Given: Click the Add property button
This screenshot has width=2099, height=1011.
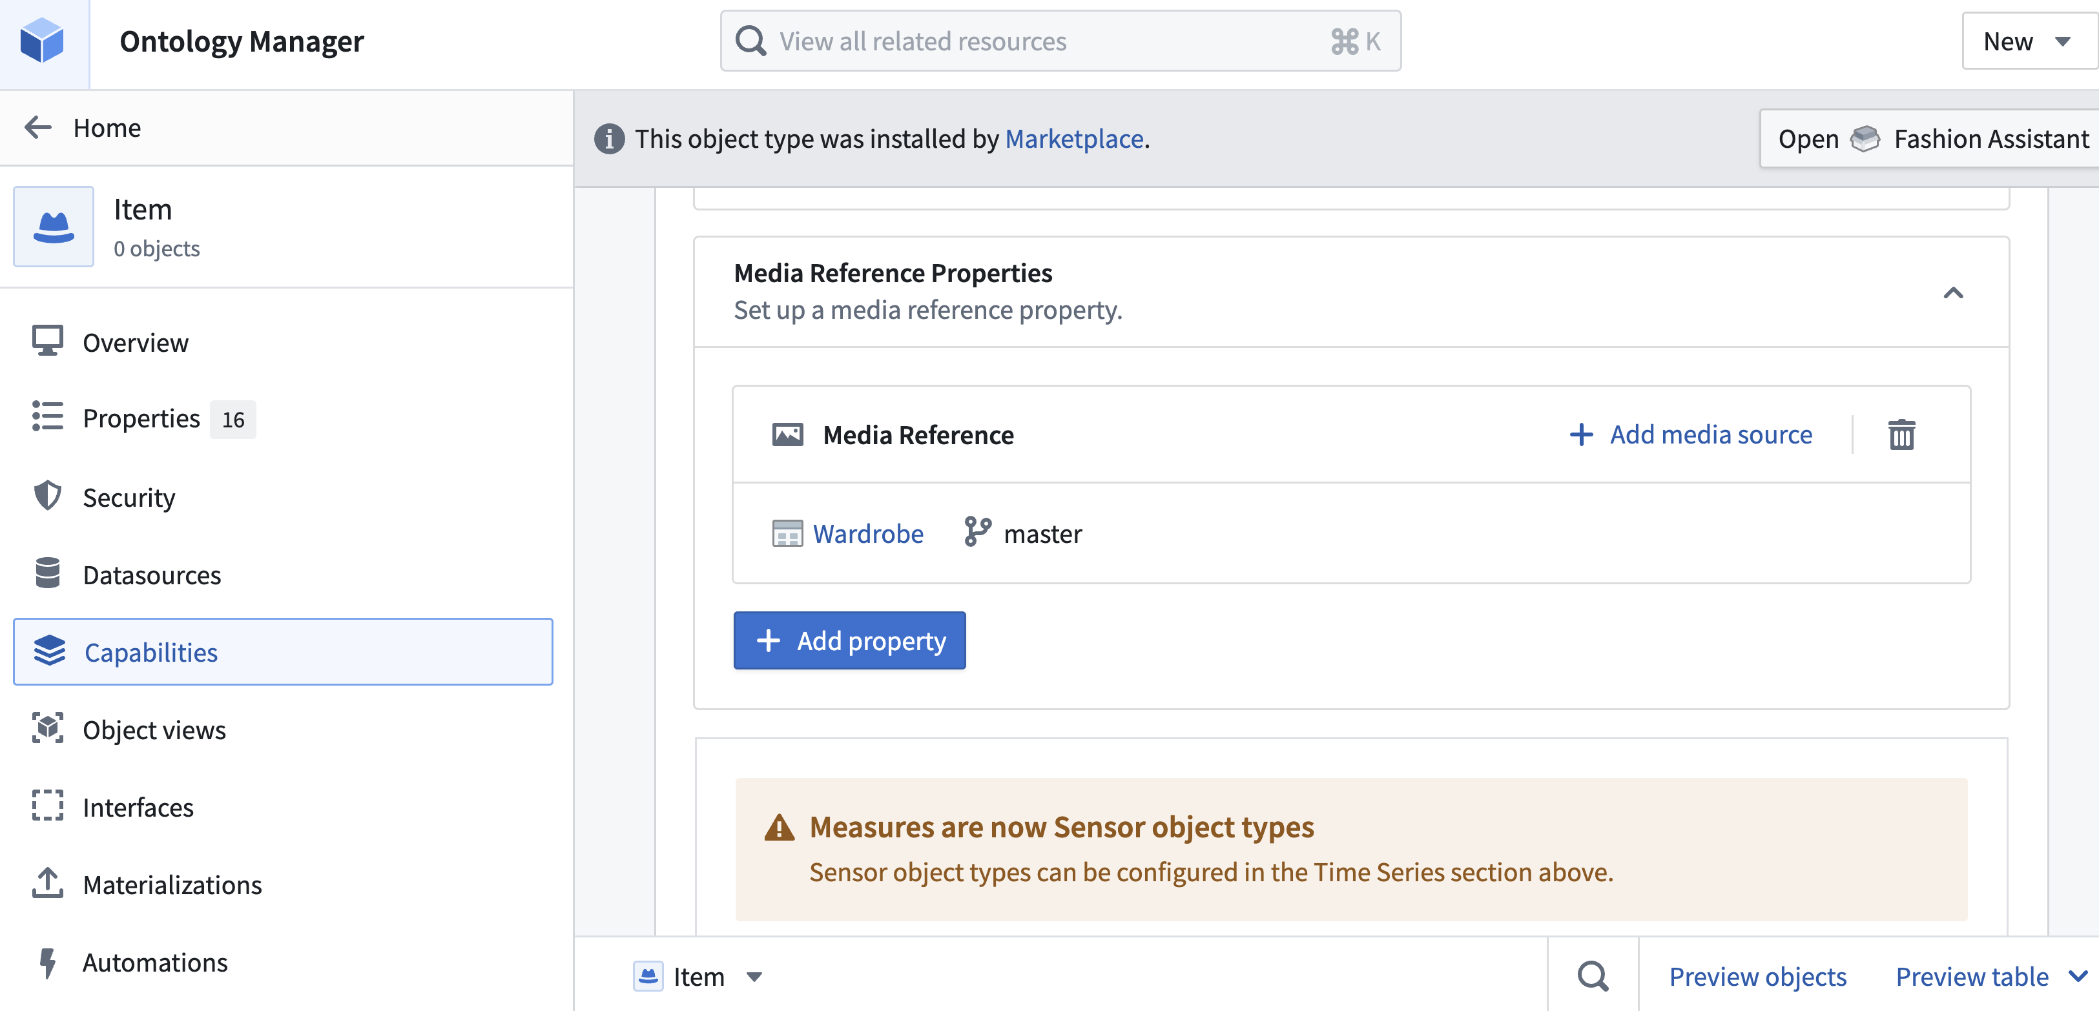Looking at the screenshot, I should 849,640.
